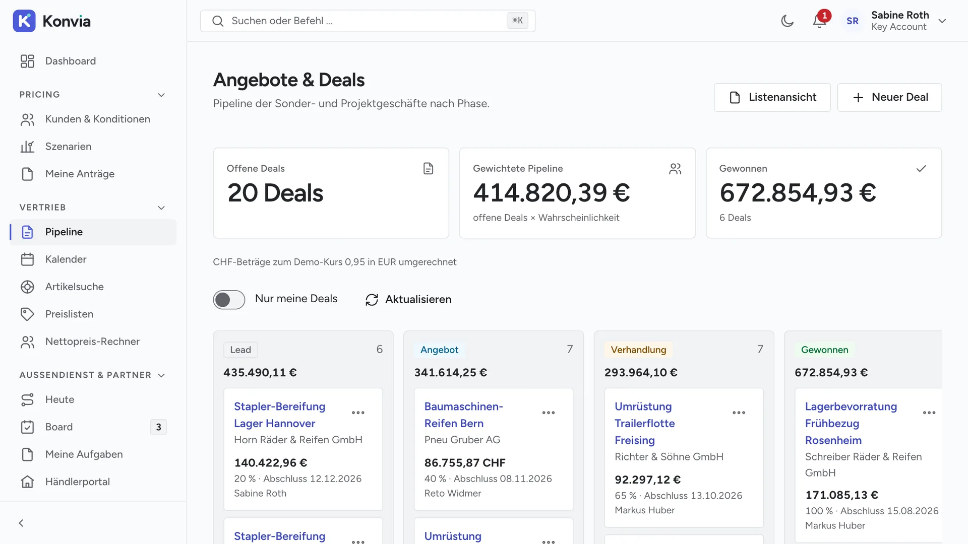This screenshot has height=544, width=968.
Task: Open options menu for Stapler-Bereifung Lager Hannover
Action: [x=358, y=413]
